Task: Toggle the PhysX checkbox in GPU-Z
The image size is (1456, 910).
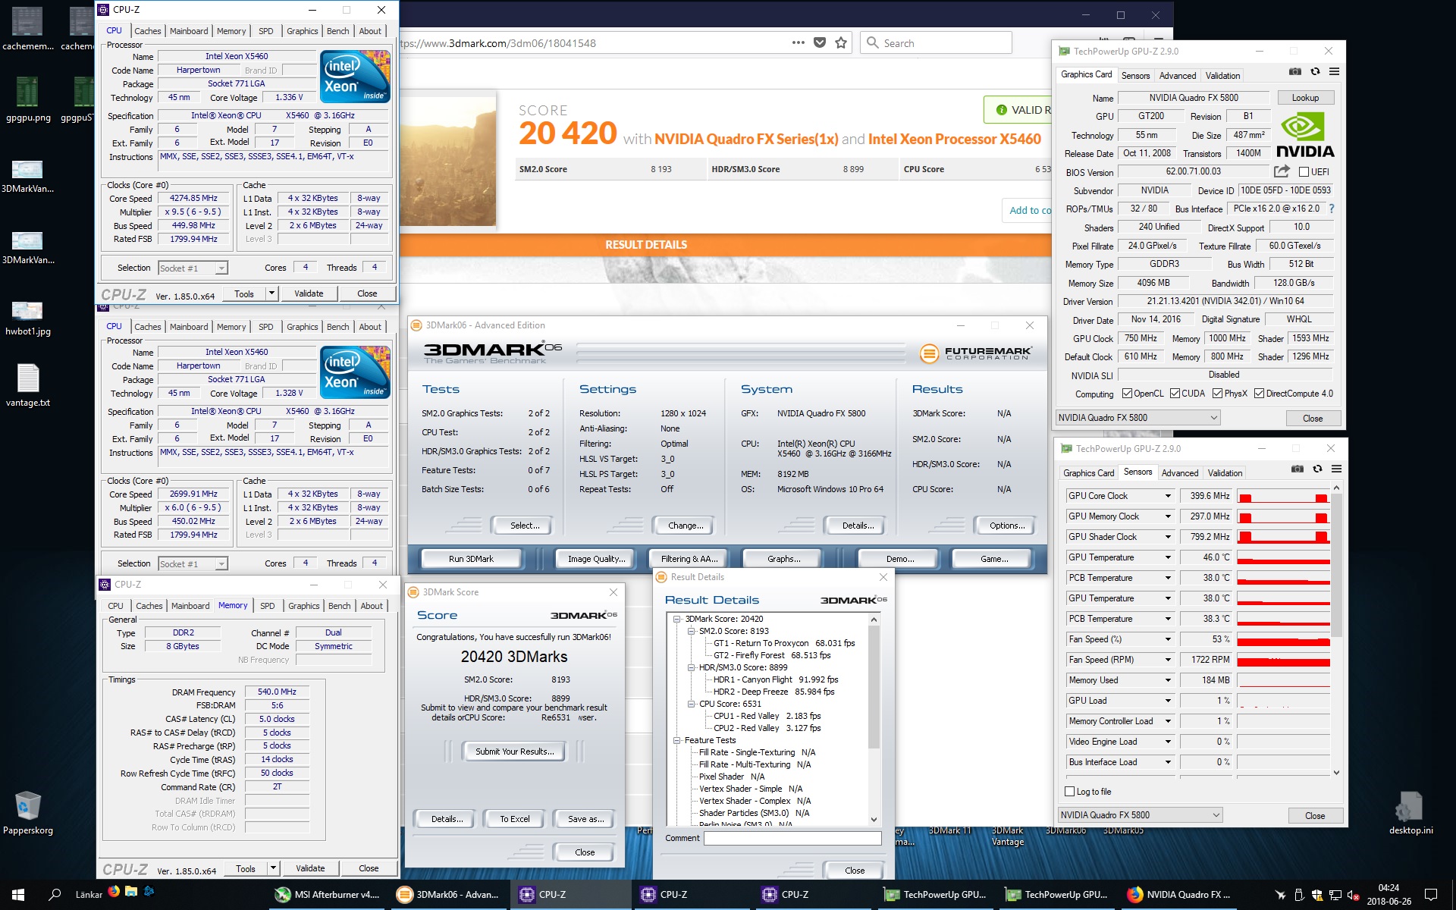Action: point(1217,393)
